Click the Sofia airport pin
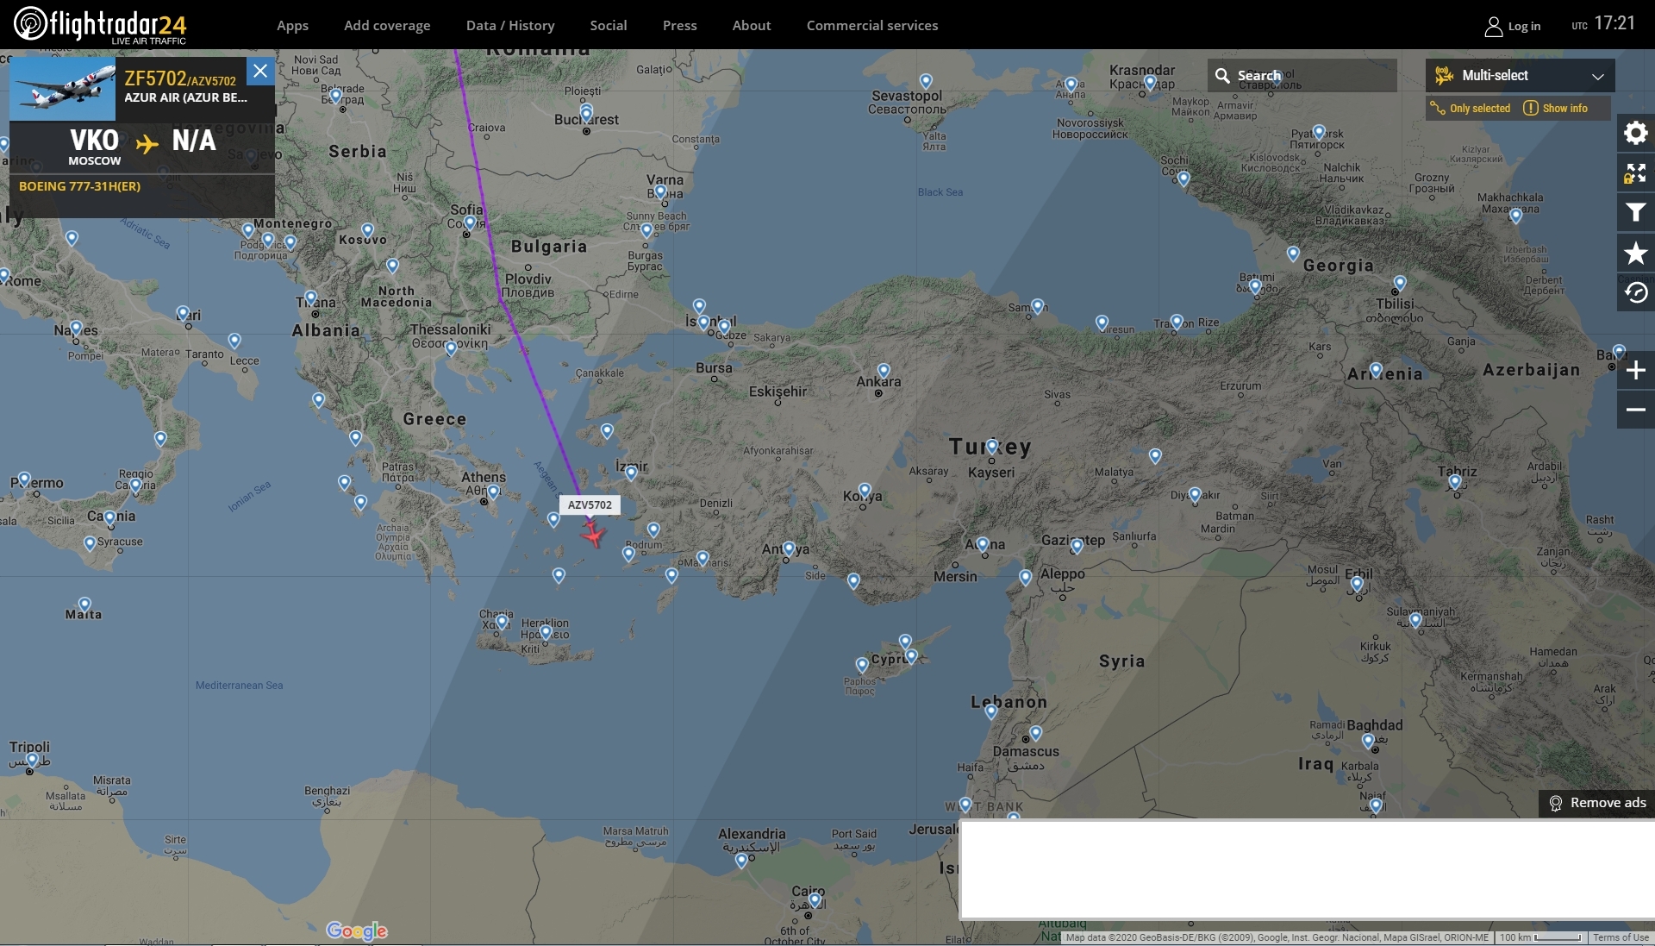This screenshot has width=1655, height=946. 470,223
